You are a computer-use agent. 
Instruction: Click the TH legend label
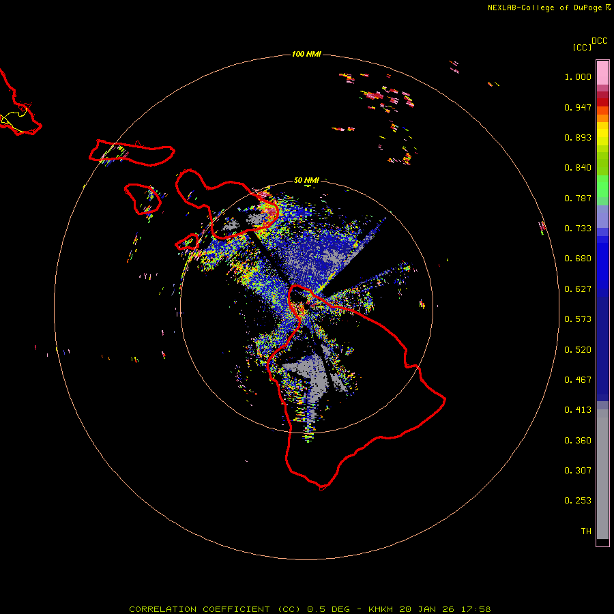pyautogui.click(x=586, y=531)
